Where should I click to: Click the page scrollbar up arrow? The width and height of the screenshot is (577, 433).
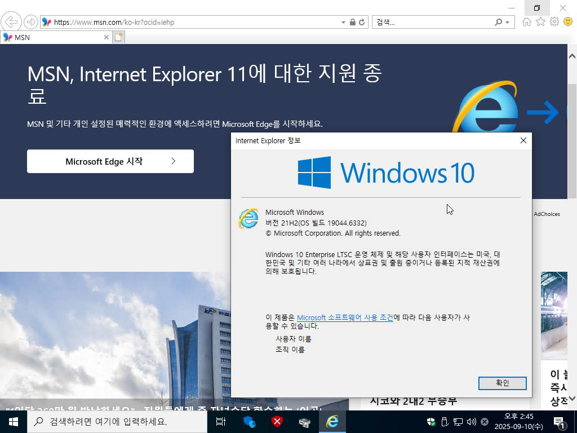click(572, 56)
